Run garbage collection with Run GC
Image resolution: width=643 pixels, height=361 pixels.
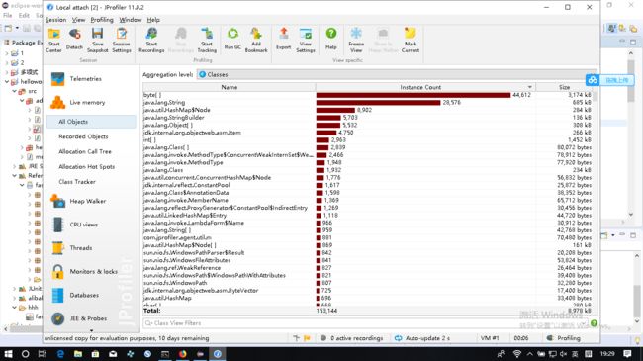click(x=232, y=40)
